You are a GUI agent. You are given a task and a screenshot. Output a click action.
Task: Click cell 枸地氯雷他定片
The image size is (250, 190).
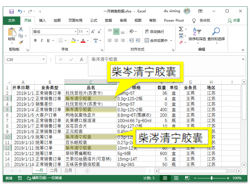(x=91, y=115)
